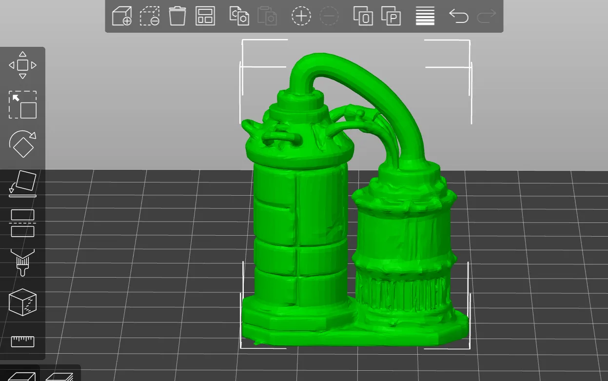Arrange objects on the build plate
The image size is (608, 381).
pyautogui.click(x=204, y=16)
